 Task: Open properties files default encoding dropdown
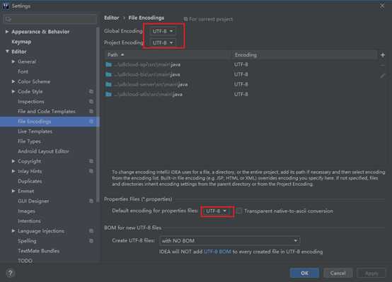click(216, 211)
